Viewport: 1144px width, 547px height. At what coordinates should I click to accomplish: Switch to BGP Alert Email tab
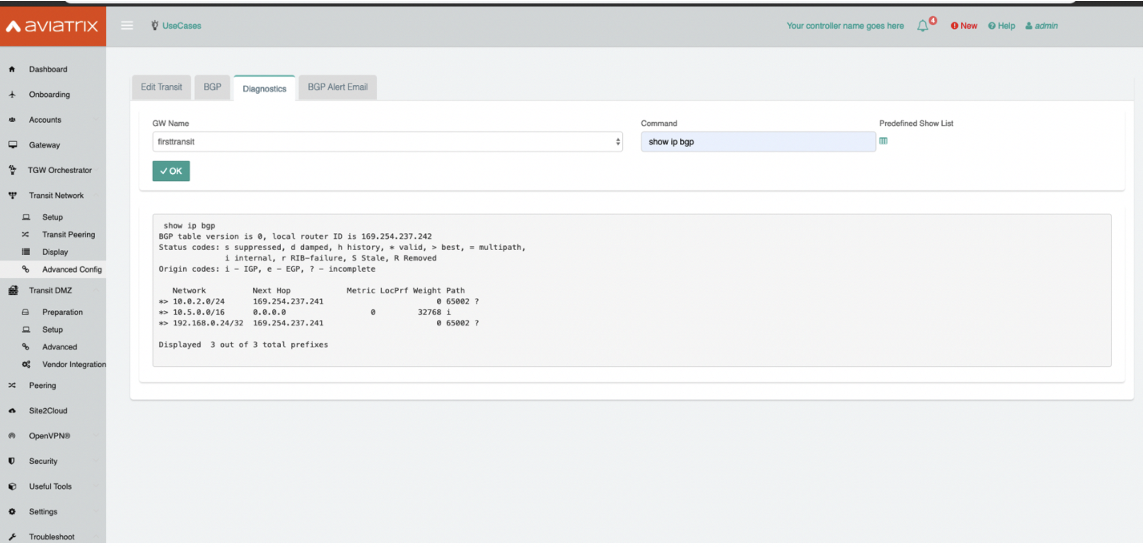coord(338,87)
